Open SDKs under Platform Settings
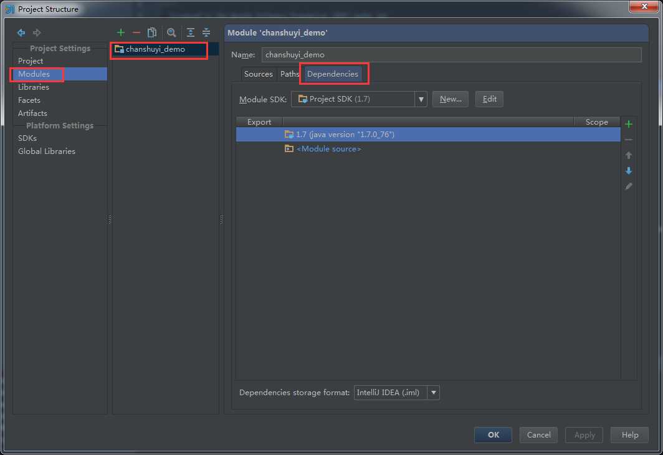 tap(27, 138)
